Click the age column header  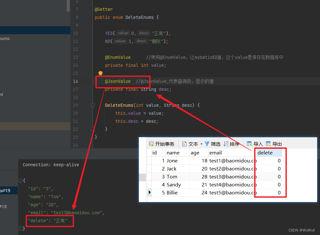click(199, 153)
